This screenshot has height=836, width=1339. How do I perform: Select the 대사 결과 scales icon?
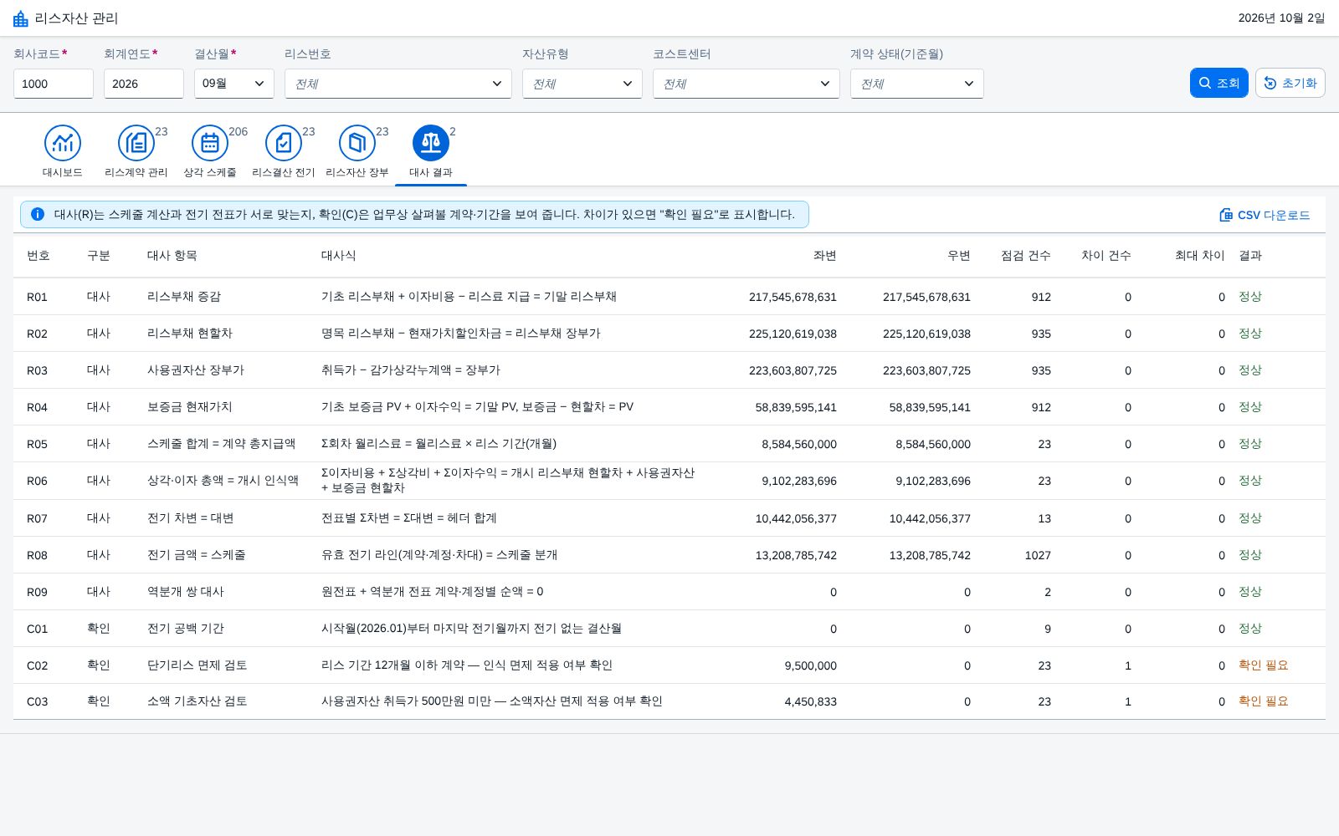tap(431, 143)
